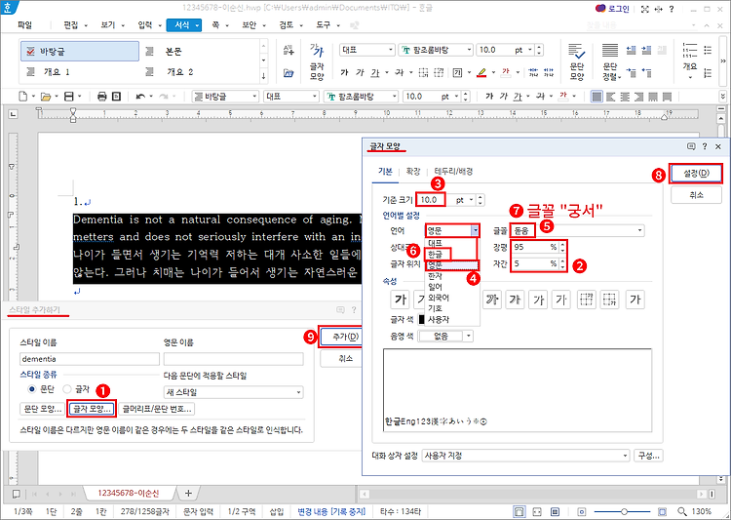Center-align text using toolbar icon
This screenshot has width=731, height=520.
click(x=625, y=97)
